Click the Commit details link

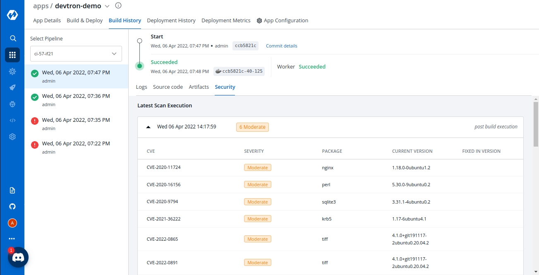click(281, 46)
